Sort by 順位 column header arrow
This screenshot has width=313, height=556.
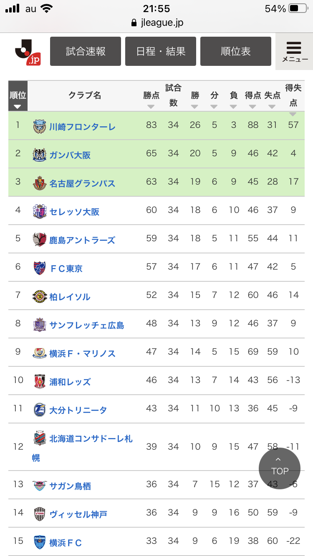(x=18, y=106)
